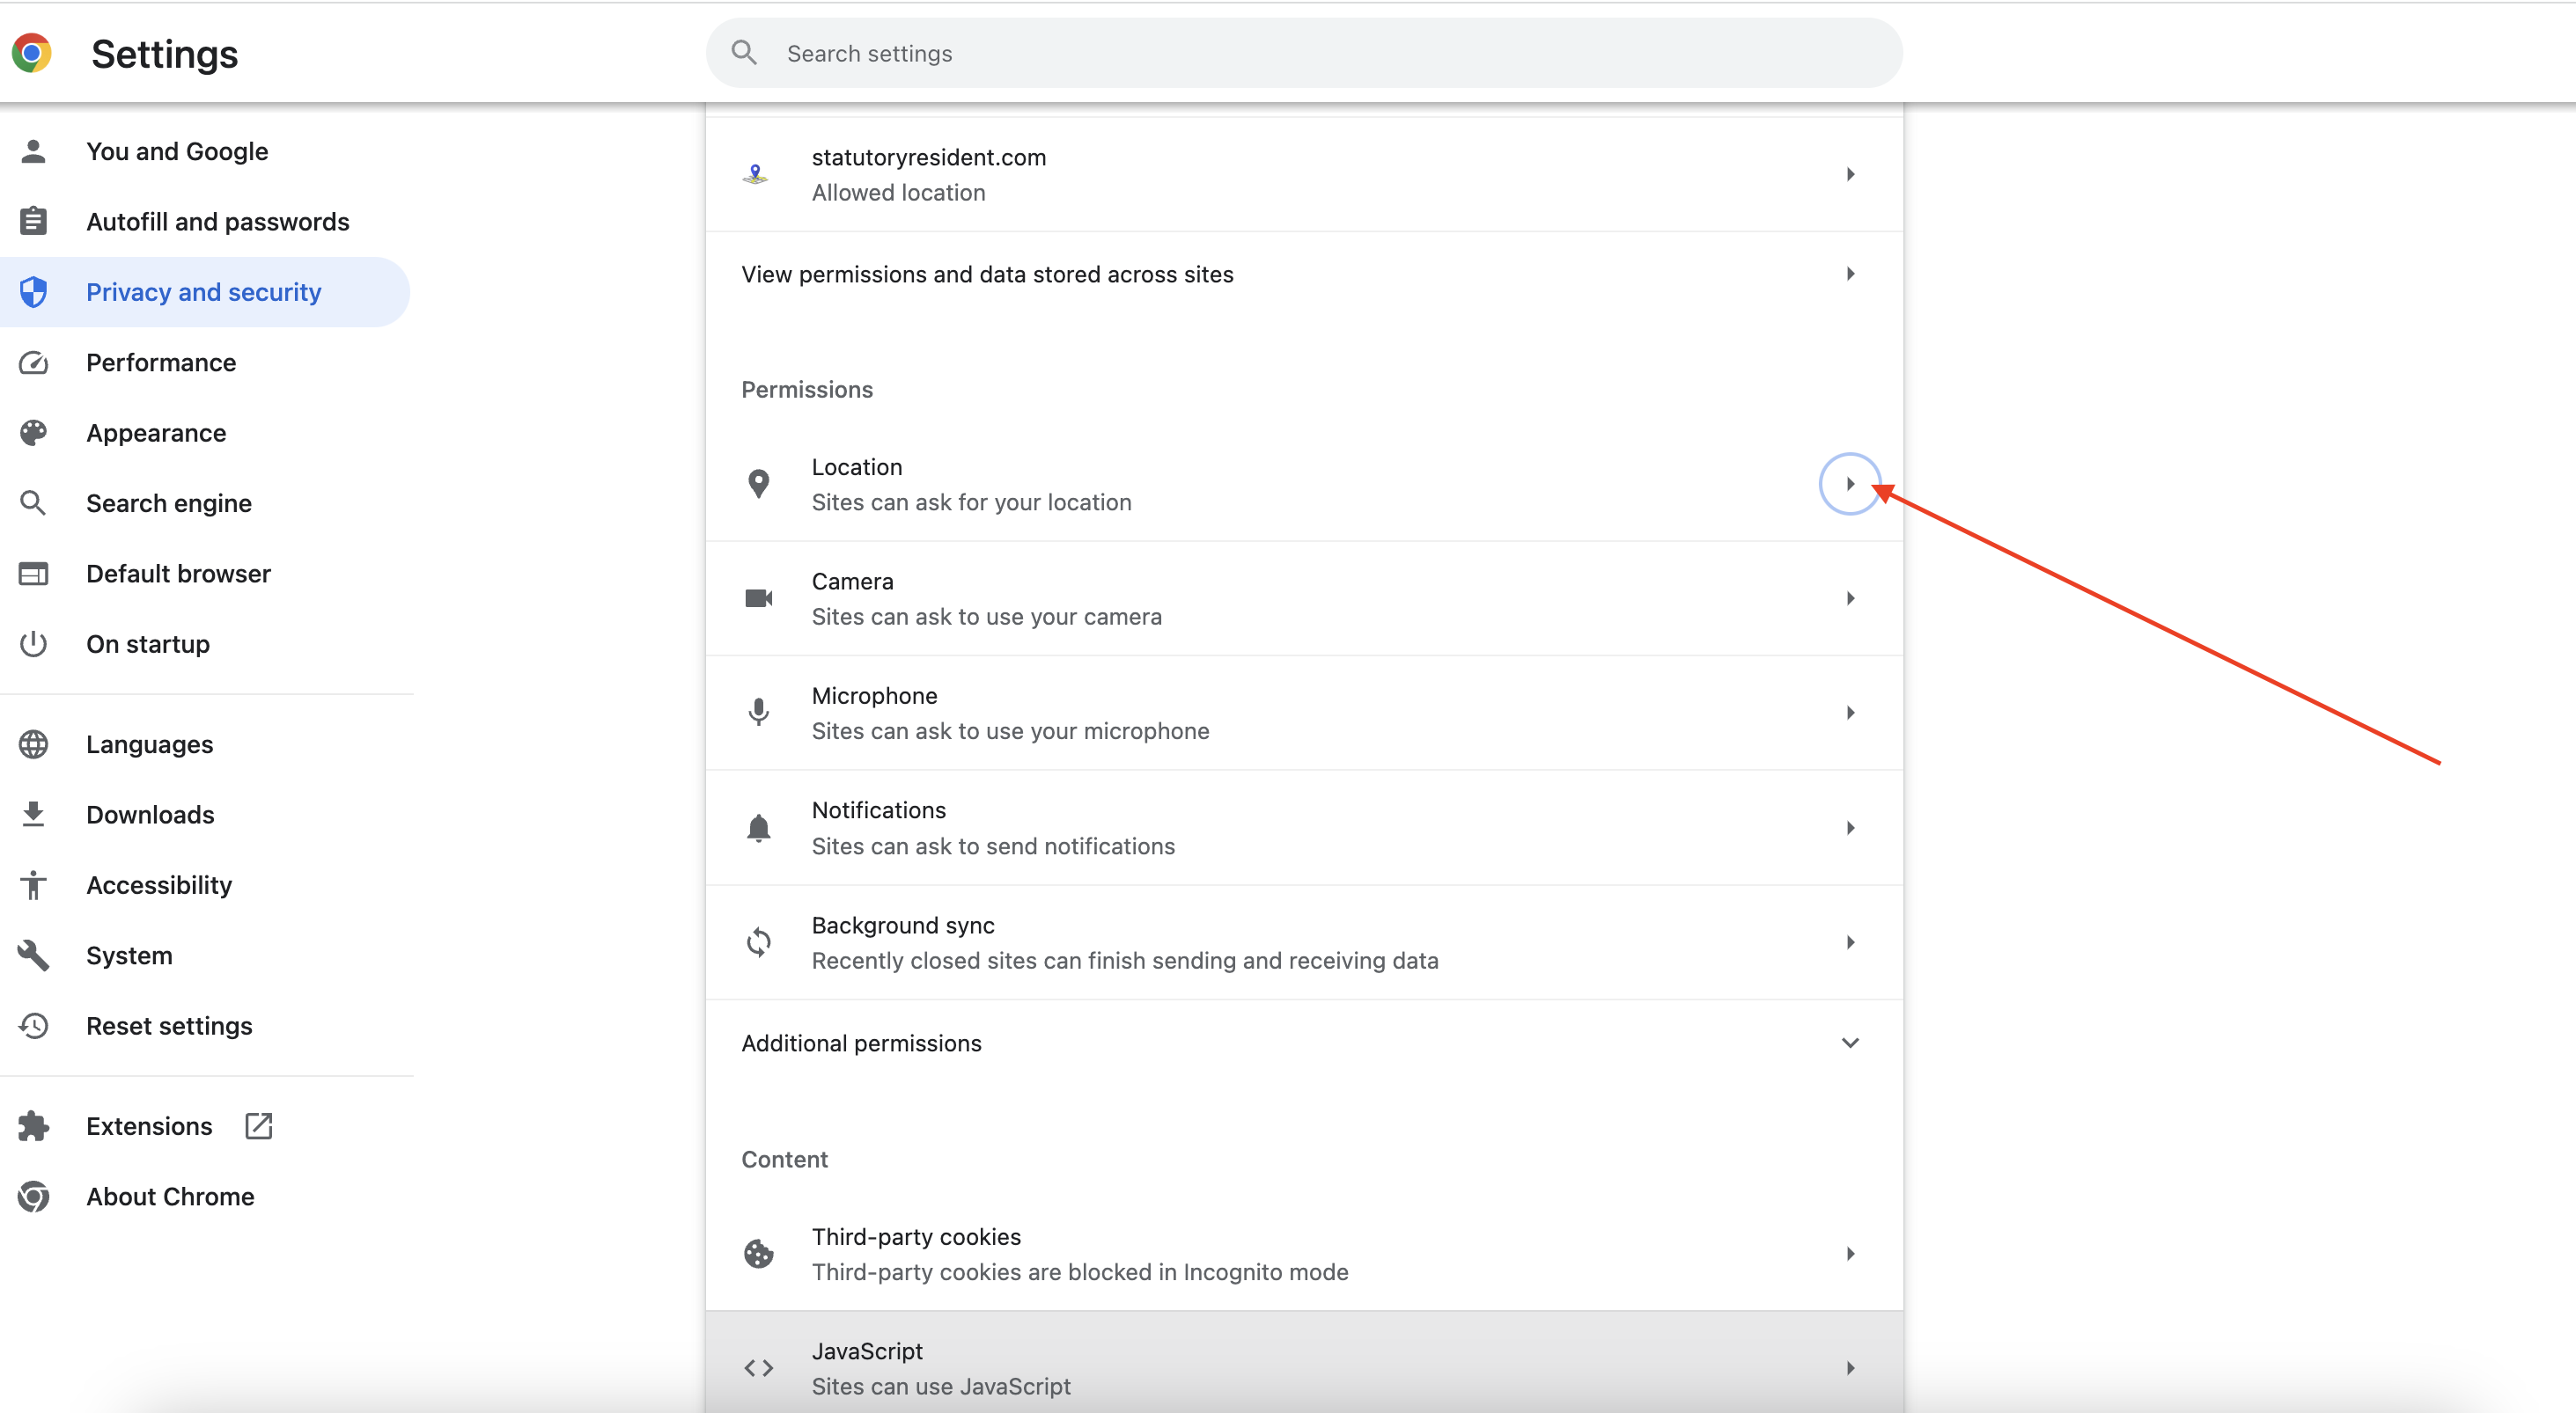Click the Background sync icon
Viewport: 2576px width, 1413px height.
tap(757, 941)
